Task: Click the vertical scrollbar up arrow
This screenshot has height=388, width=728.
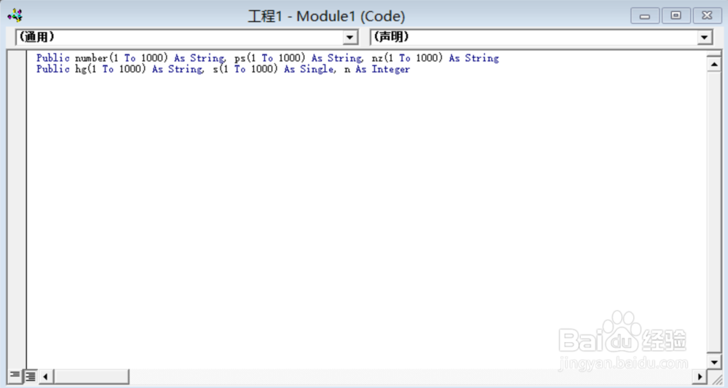Action: click(x=714, y=64)
